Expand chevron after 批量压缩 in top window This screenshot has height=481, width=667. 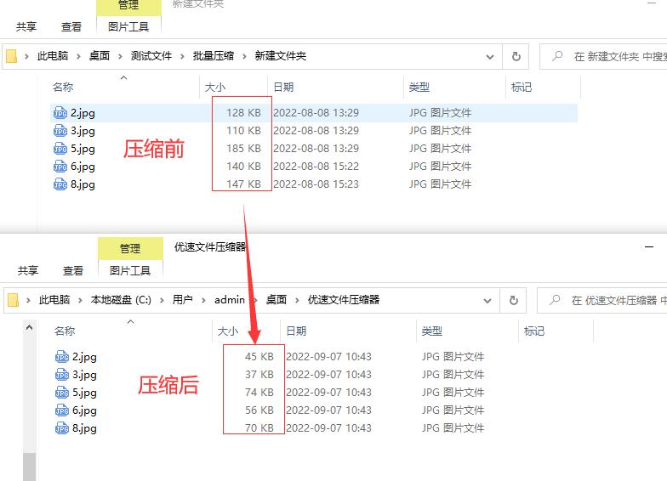pos(244,56)
